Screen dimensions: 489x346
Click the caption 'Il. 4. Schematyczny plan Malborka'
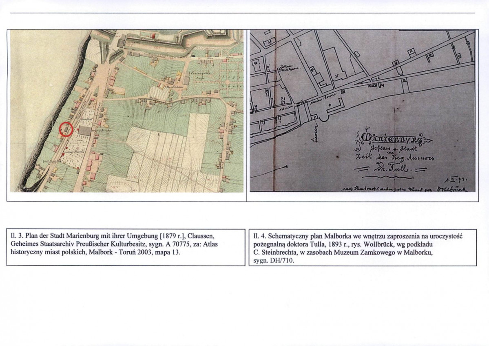pos(363,248)
